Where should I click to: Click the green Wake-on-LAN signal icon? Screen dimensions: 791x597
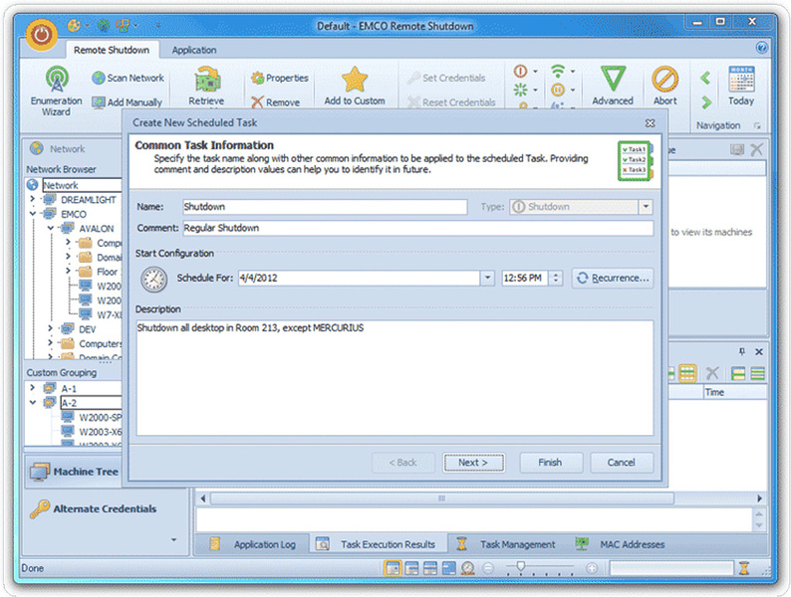pyautogui.click(x=558, y=71)
